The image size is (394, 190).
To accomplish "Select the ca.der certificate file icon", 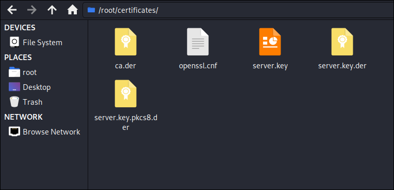I will [x=126, y=42].
